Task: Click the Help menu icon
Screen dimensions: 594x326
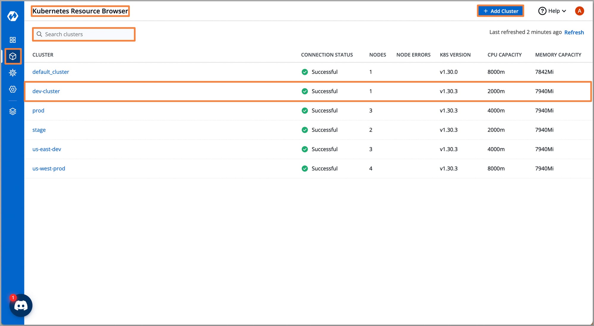Action: point(543,10)
